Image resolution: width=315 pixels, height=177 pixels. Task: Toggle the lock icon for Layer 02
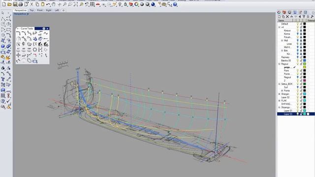tap(301, 97)
